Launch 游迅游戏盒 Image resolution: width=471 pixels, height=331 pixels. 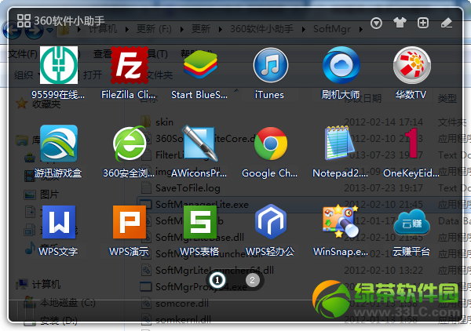click(59, 144)
